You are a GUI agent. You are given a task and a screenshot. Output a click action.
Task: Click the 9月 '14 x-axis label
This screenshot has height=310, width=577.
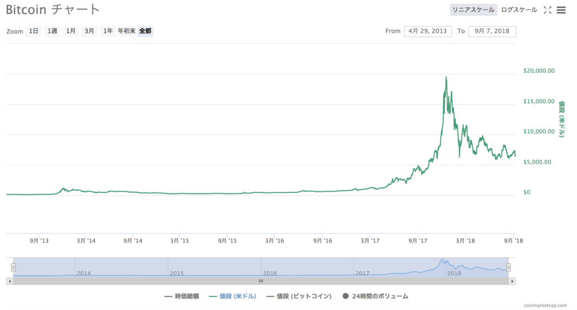point(133,241)
